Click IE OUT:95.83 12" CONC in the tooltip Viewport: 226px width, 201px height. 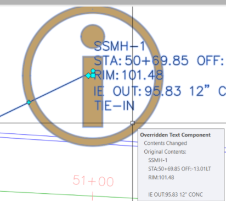(x=176, y=194)
